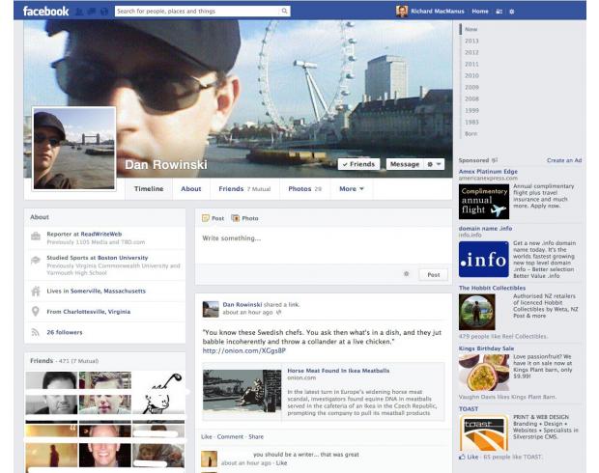Open privacy shortcuts icon in top bar
Screen dimensions: 599x473
pos(499,12)
